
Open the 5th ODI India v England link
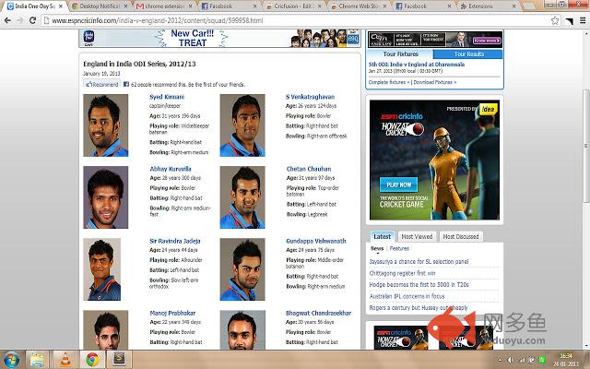[x=416, y=65]
